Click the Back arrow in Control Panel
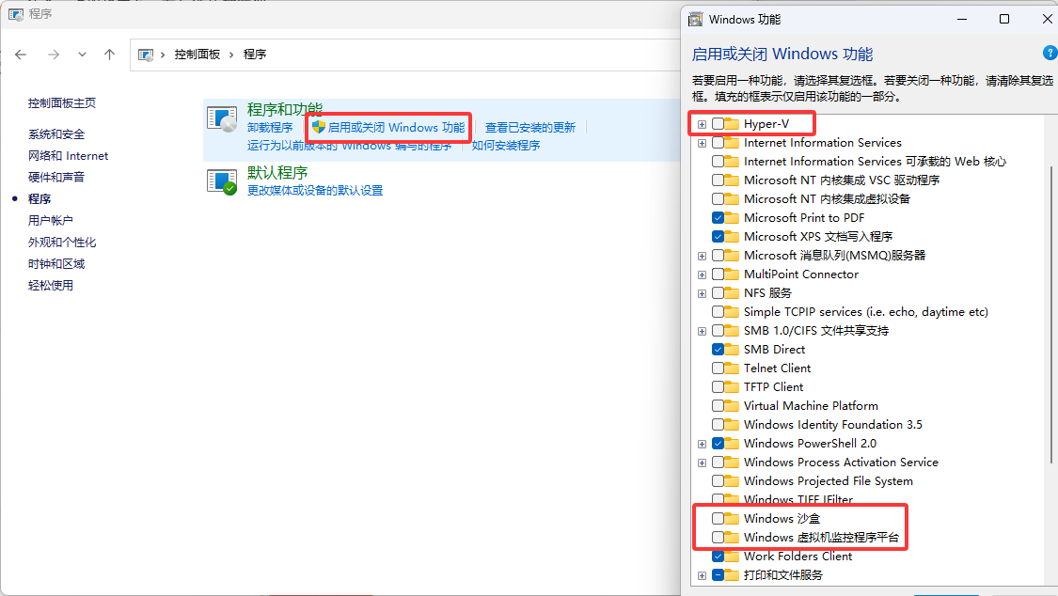The image size is (1058, 596). tap(21, 55)
